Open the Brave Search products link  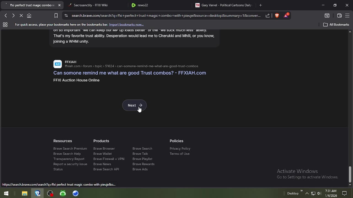click(x=142, y=148)
